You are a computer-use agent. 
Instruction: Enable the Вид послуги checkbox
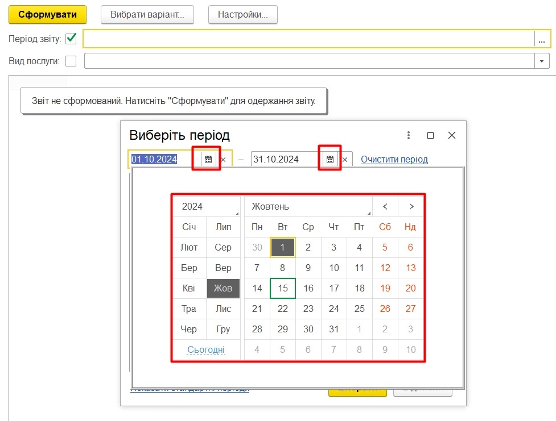point(71,61)
